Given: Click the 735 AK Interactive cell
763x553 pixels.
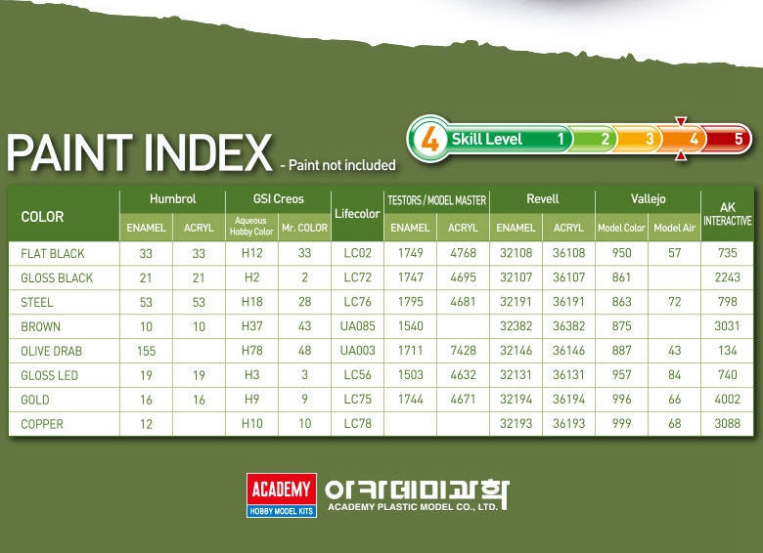Looking at the screenshot, I should [x=728, y=253].
